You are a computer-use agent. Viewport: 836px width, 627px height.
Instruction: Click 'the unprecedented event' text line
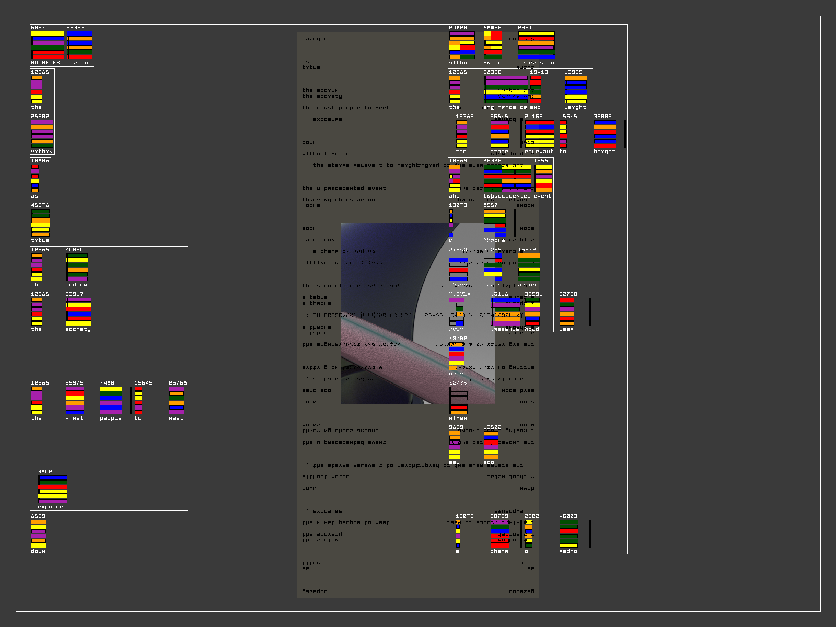click(344, 188)
